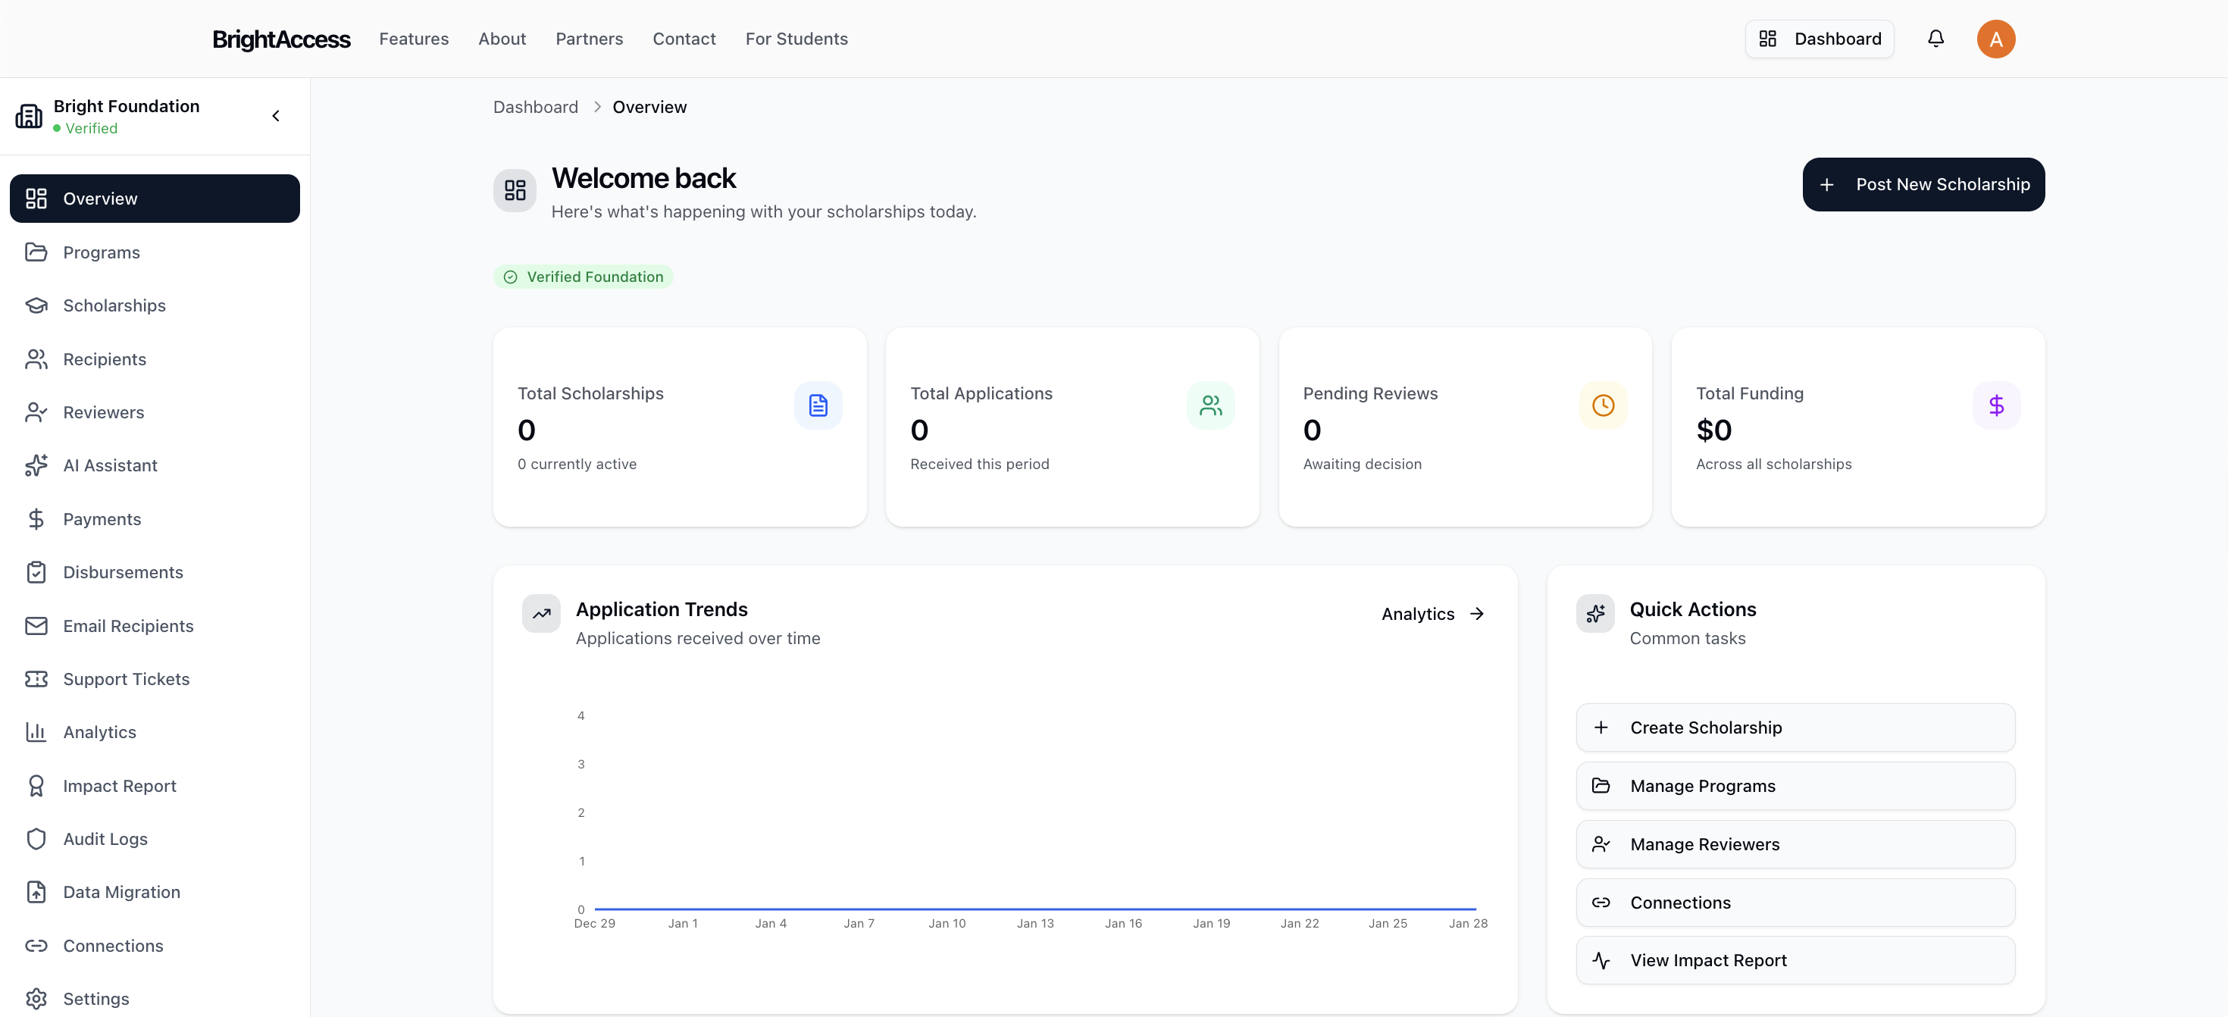Open the Data Migration section
Viewport: 2228px width, 1017px height.
coord(121,892)
